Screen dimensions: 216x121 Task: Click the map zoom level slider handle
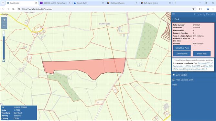pos(4,35)
